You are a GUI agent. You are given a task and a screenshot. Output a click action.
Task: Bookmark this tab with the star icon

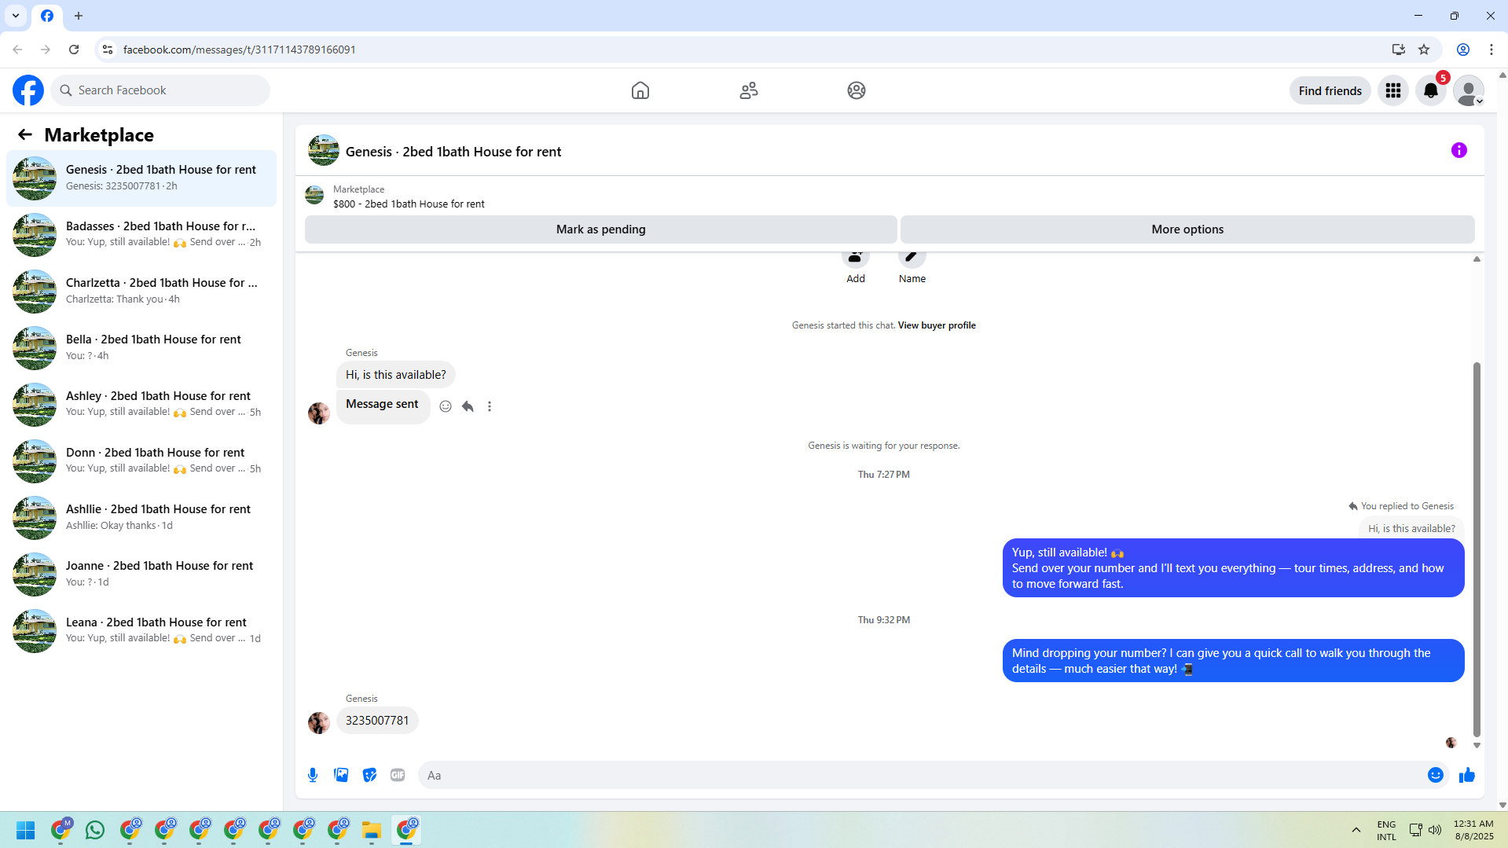point(1424,50)
